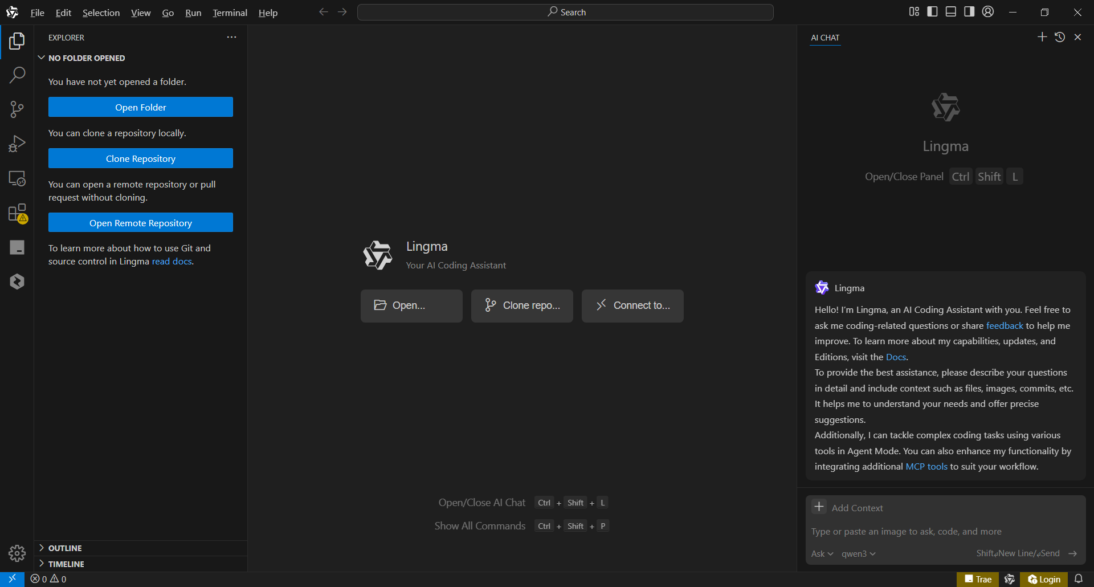Viewport: 1094px width, 587px height.
Task: Open the Extensions view with warning badge
Action: pyautogui.click(x=17, y=213)
